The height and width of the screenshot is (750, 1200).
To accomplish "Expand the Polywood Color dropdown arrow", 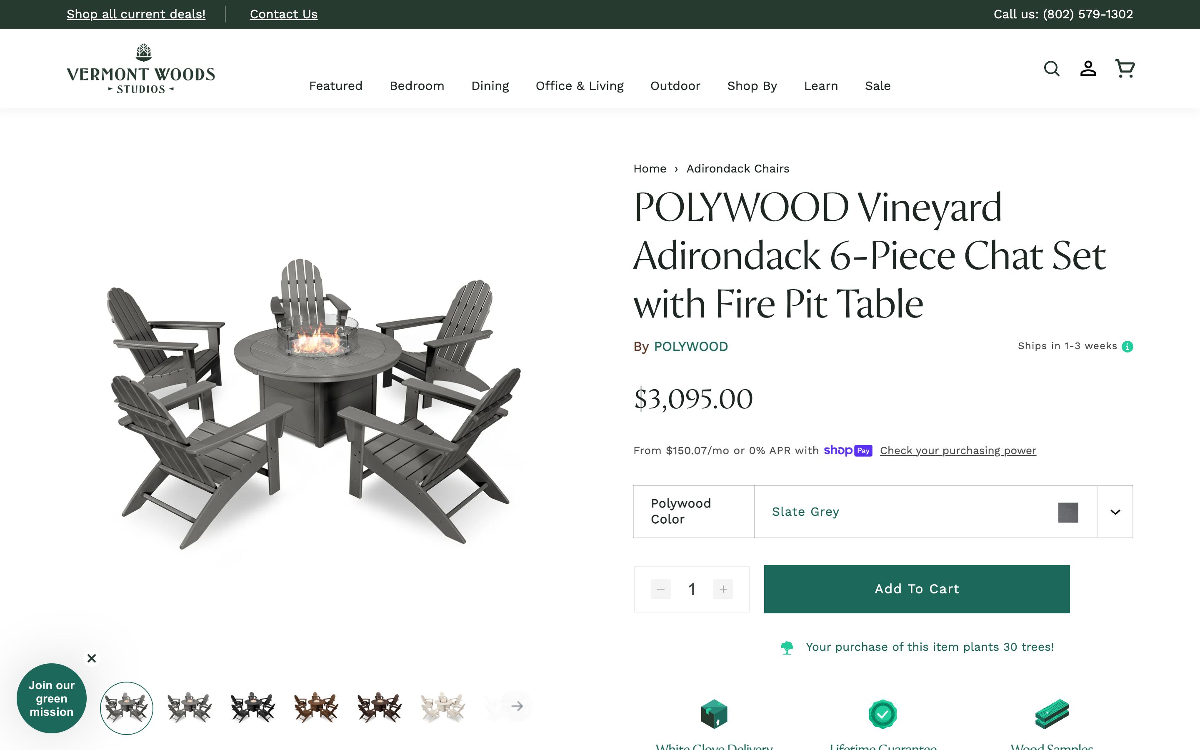I will pyautogui.click(x=1115, y=512).
